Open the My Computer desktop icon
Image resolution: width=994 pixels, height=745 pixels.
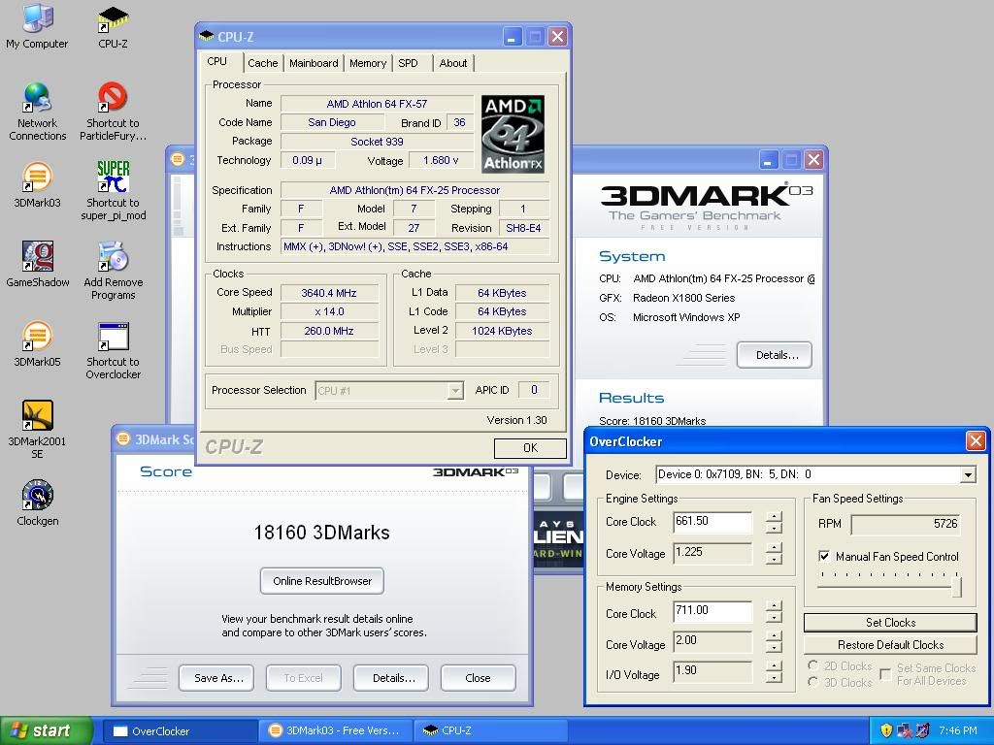(37, 26)
